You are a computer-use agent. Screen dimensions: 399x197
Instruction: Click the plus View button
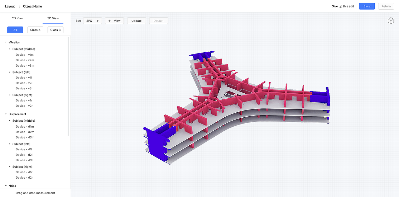pos(114,21)
